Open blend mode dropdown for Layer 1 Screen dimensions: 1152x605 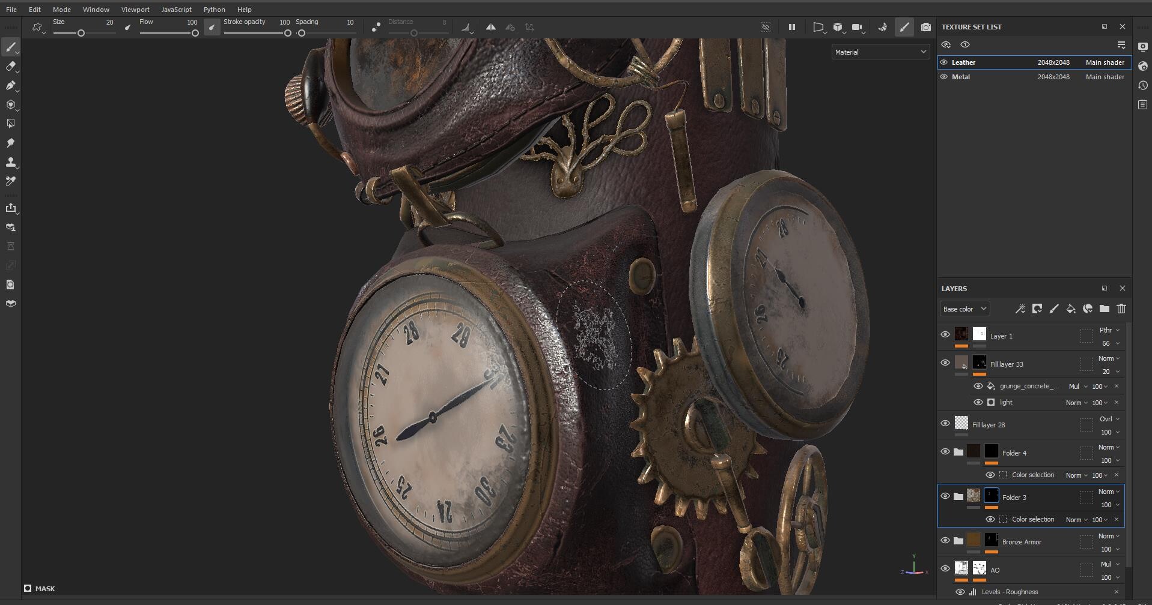pos(1108,330)
